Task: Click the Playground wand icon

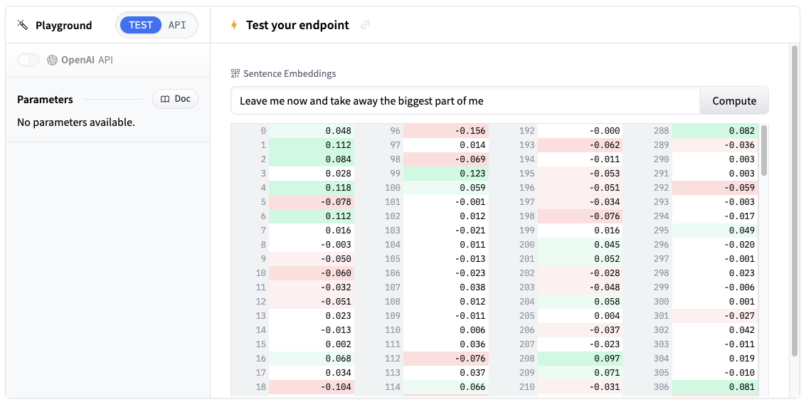Action: [22, 25]
